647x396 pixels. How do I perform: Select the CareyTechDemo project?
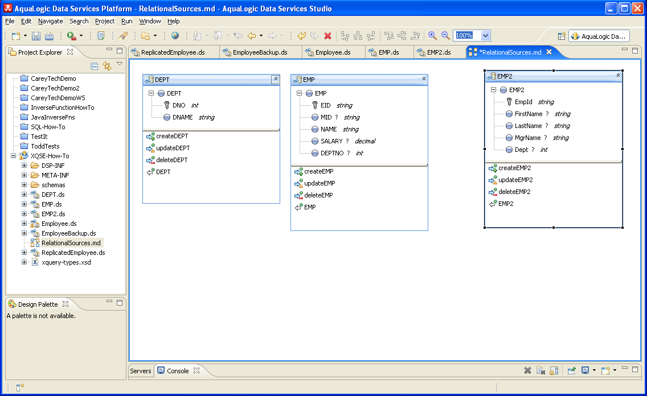pos(53,79)
